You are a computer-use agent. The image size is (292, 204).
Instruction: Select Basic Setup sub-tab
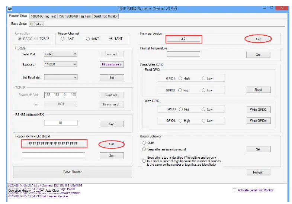click(19, 24)
